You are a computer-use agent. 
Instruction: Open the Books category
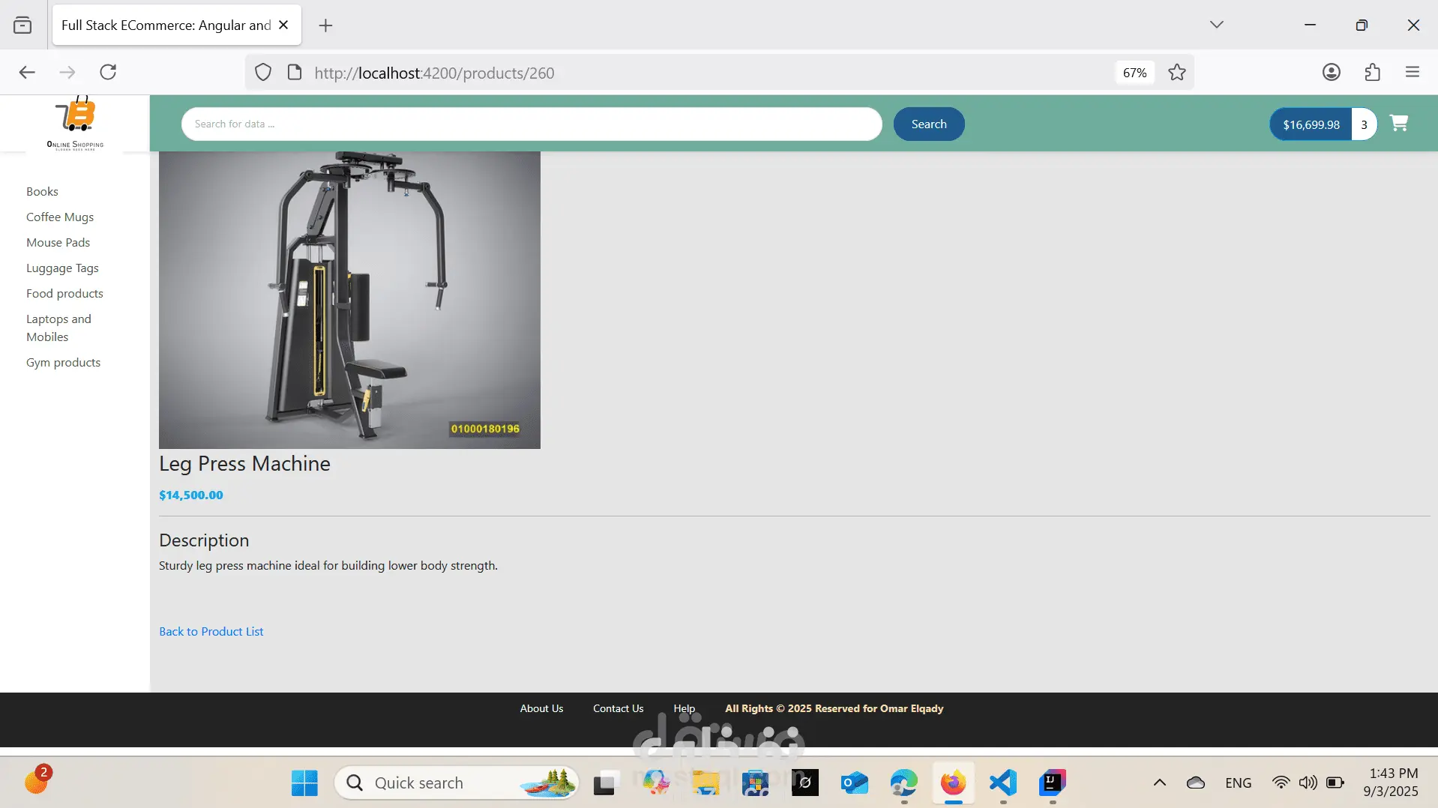pyautogui.click(x=42, y=192)
